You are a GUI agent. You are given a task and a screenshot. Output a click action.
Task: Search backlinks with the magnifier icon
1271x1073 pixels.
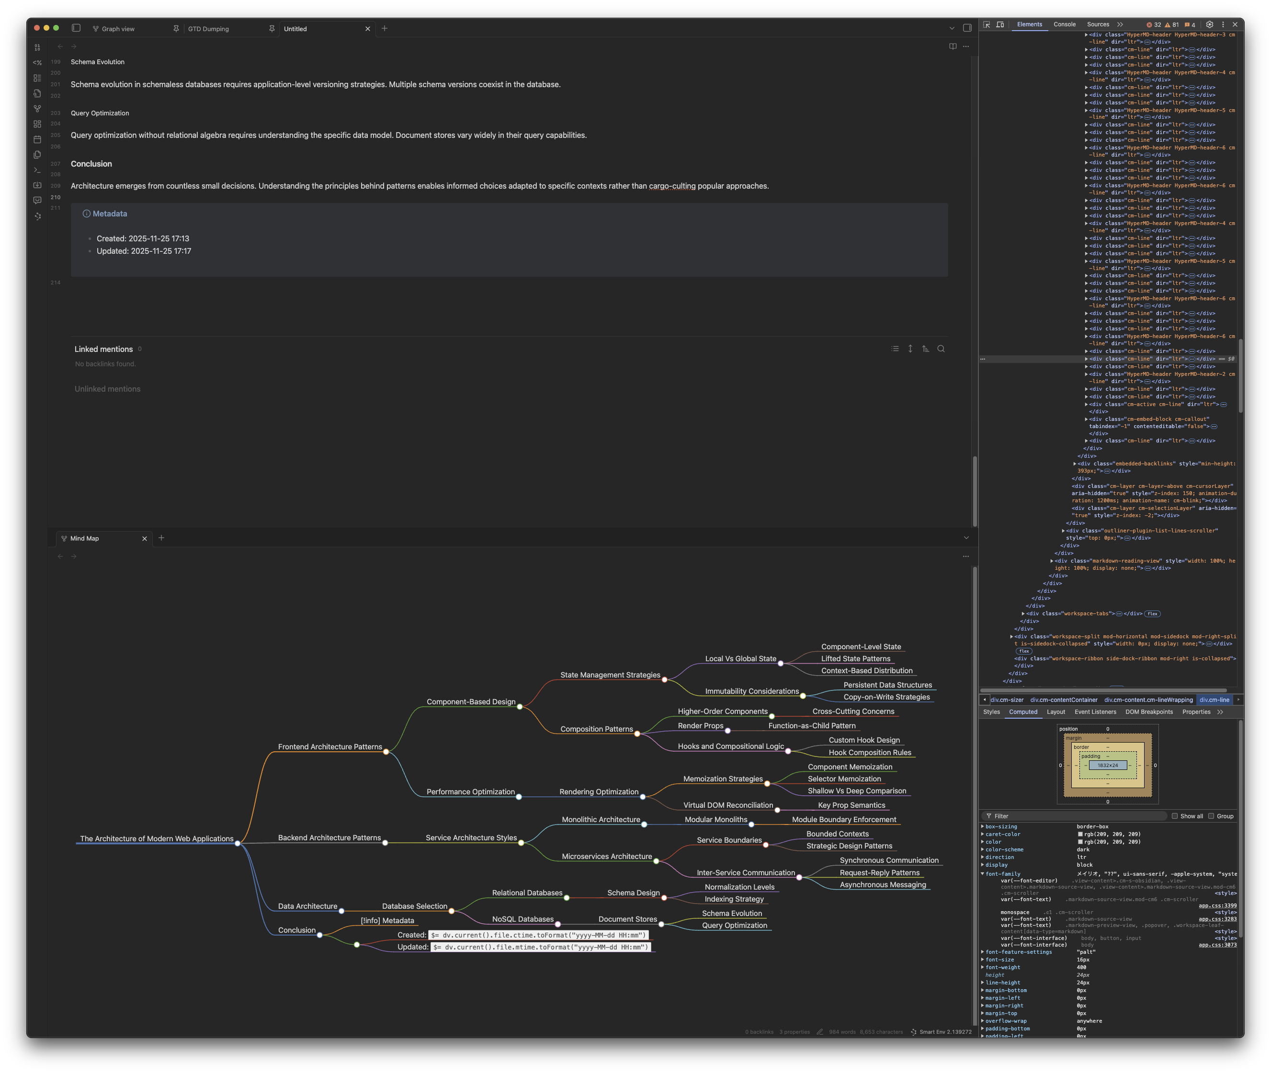tap(941, 349)
